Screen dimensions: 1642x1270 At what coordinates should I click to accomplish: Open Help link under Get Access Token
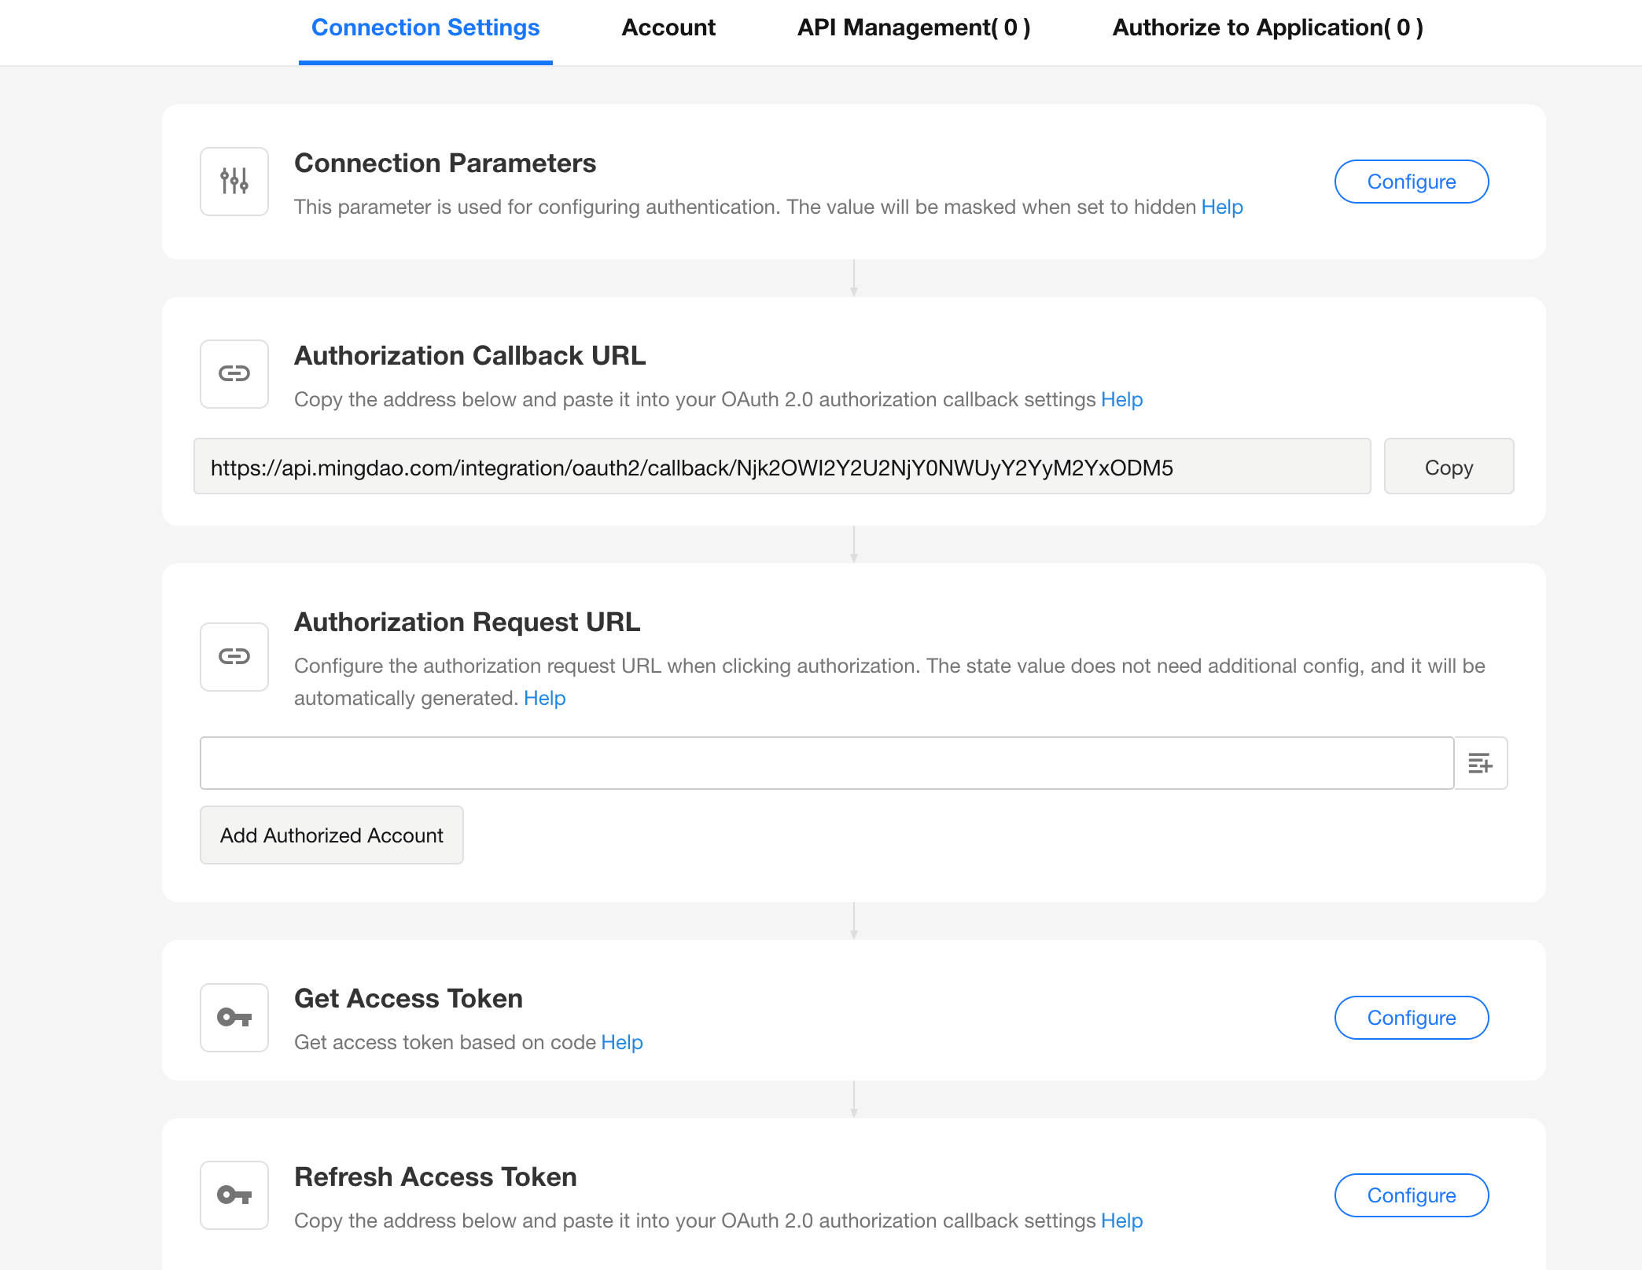coord(622,1042)
